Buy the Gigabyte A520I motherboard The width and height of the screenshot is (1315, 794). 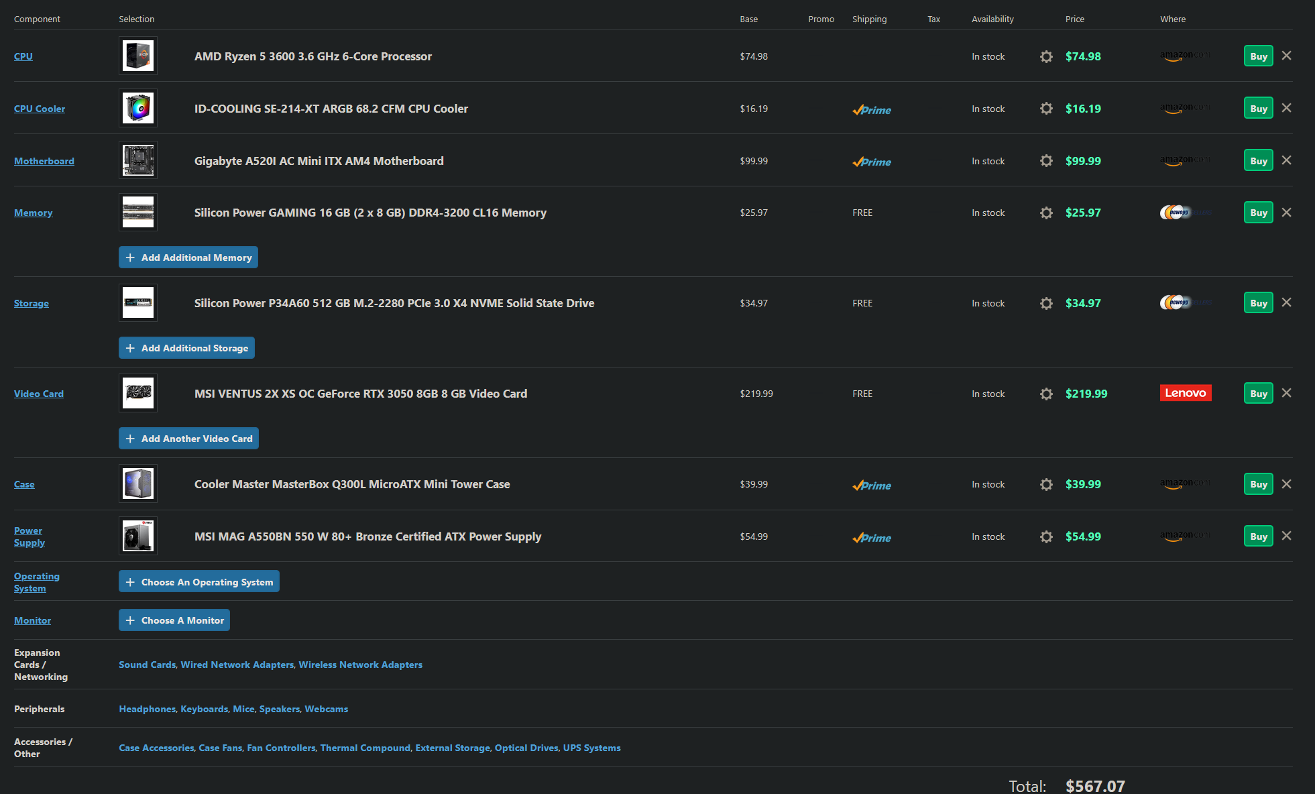(x=1258, y=161)
